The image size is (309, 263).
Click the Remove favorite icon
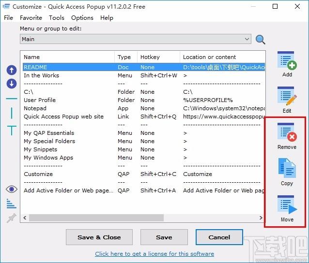coord(287,132)
